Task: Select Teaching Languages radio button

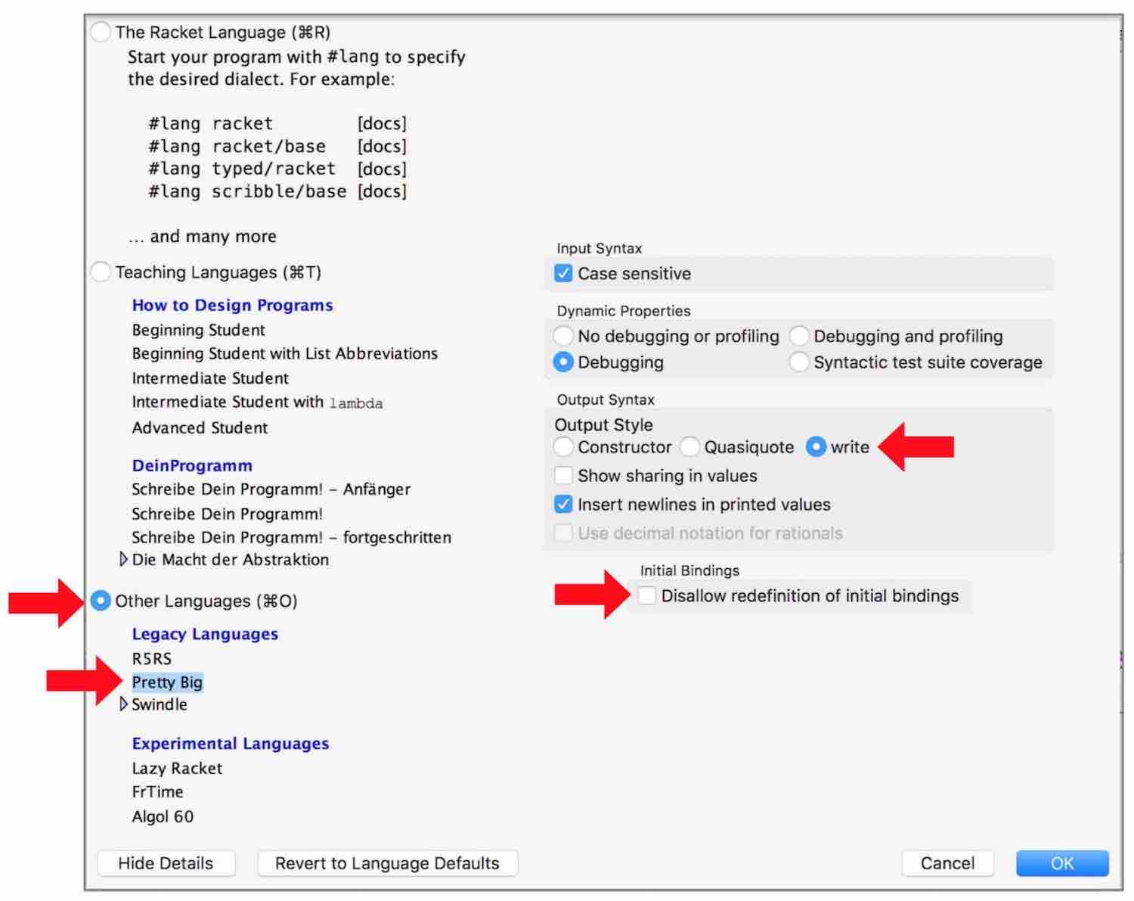Action: (101, 272)
